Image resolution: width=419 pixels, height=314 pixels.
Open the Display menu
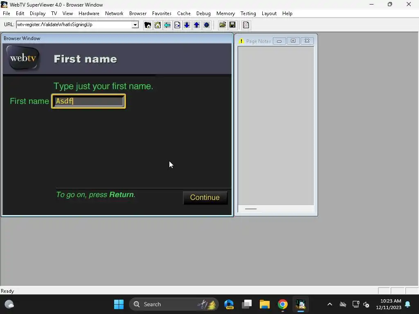click(x=38, y=13)
